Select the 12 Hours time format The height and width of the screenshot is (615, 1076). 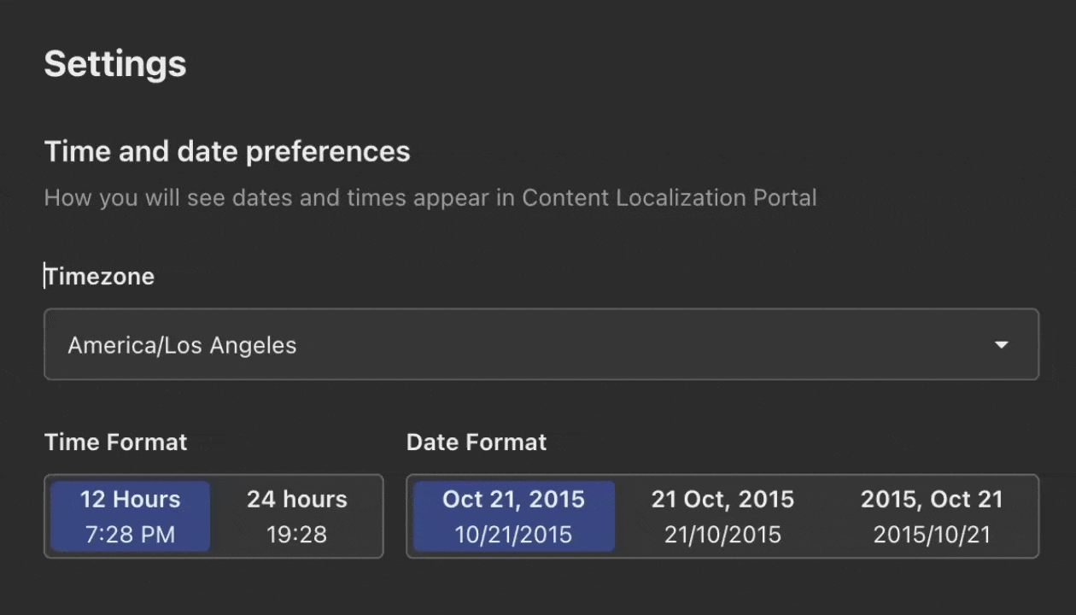(x=130, y=516)
